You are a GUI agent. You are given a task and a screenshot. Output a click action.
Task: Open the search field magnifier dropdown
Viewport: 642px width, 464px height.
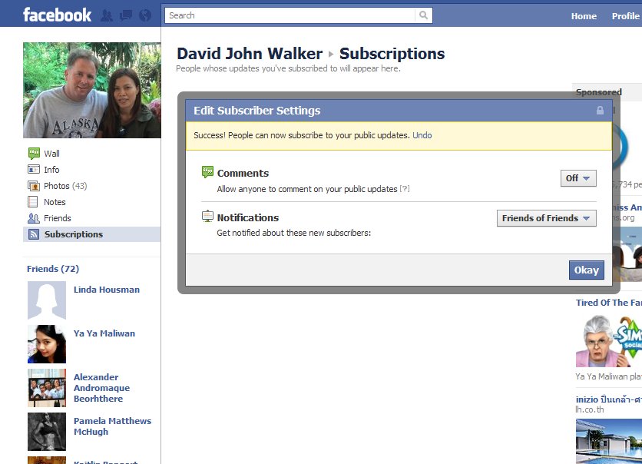pos(423,15)
